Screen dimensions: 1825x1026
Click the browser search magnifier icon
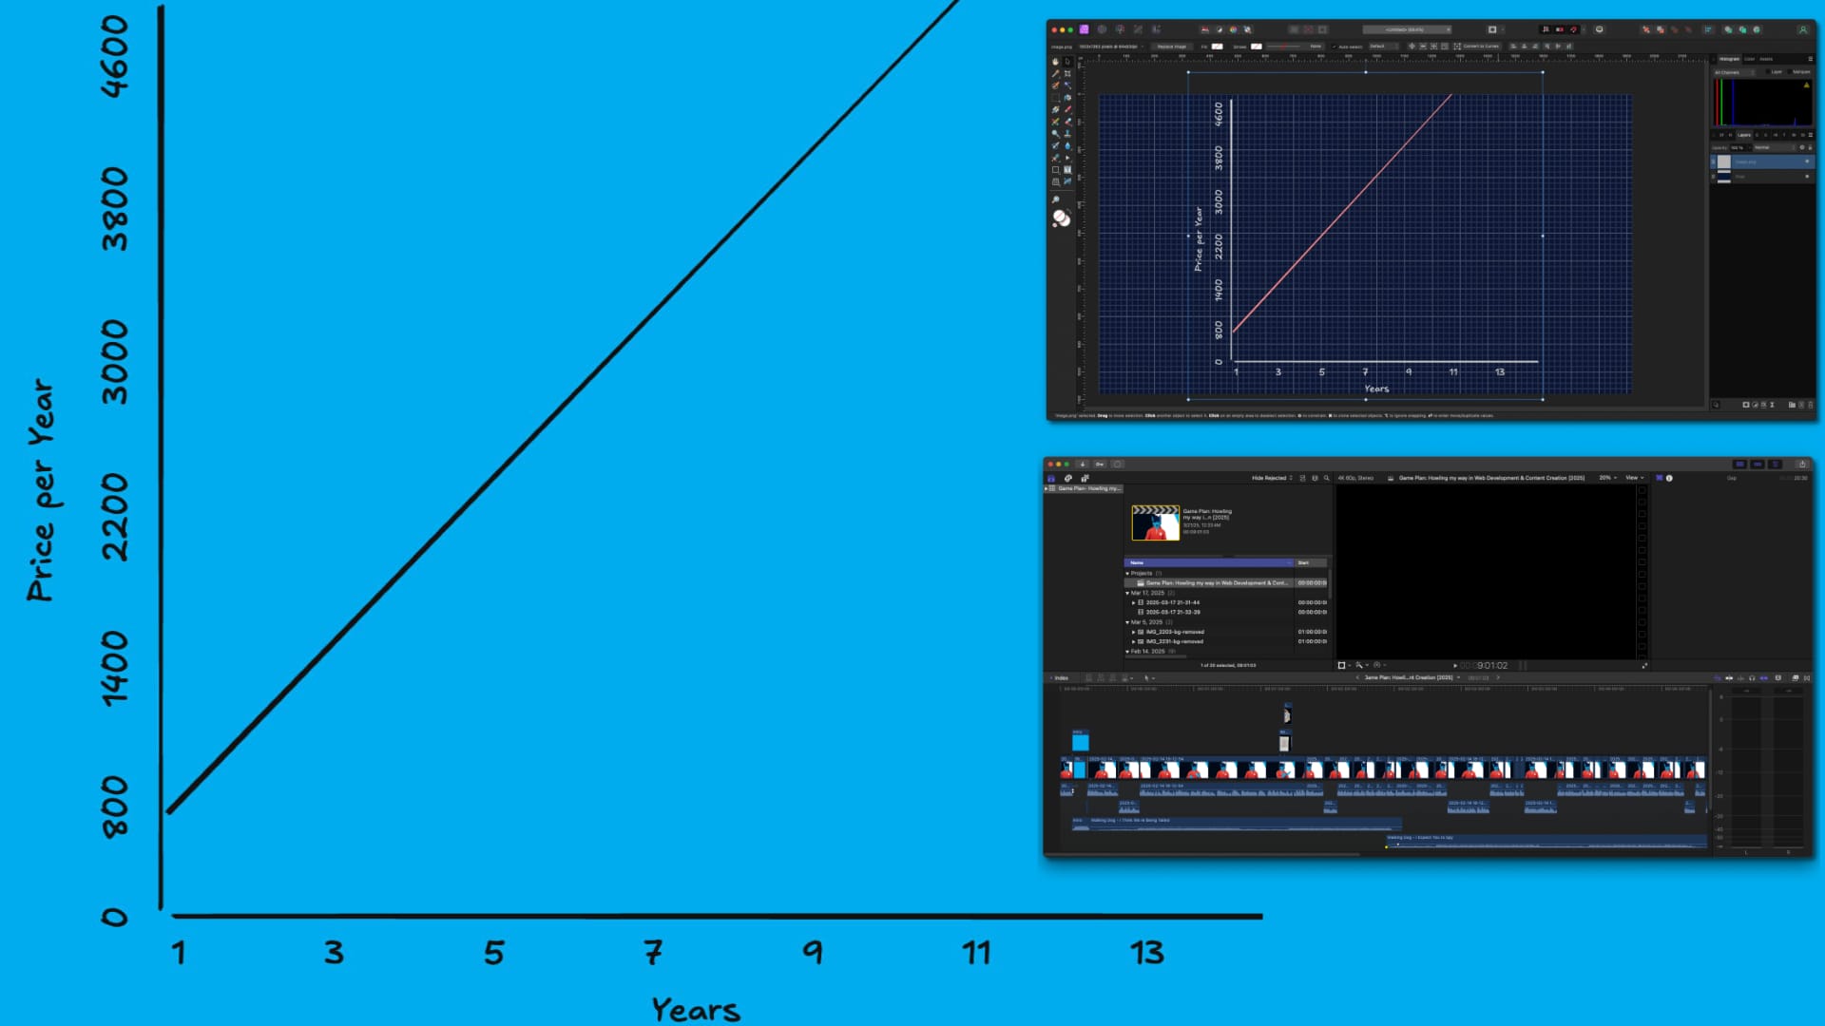[x=1327, y=478]
